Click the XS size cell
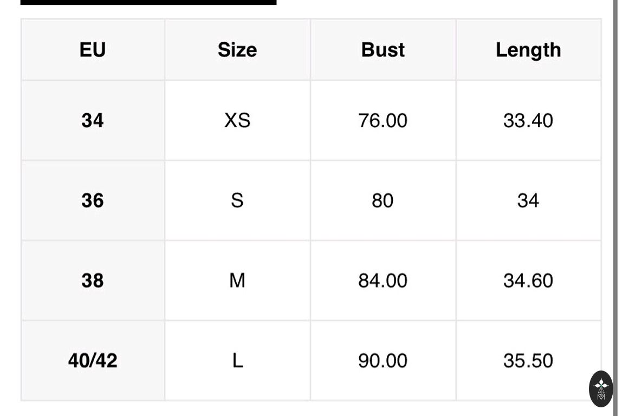The height and width of the screenshot is (416, 622). click(x=237, y=120)
